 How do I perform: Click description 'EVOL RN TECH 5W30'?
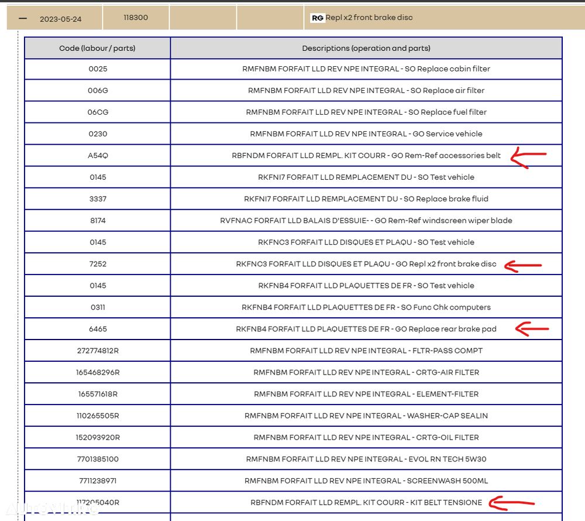click(x=448, y=459)
